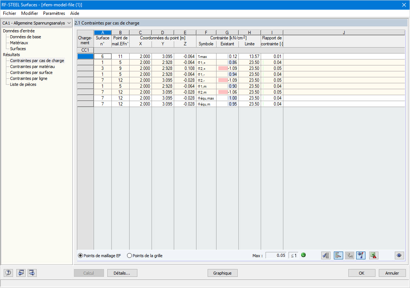Open the help dialog
Viewport: 410px width, 288px height.
click(x=8, y=273)
